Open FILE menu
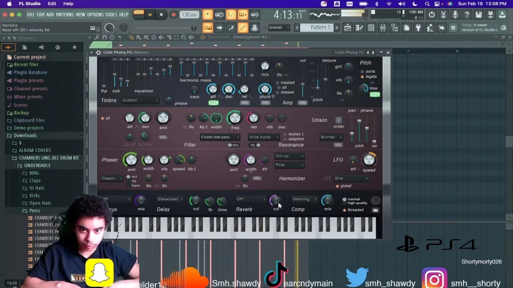This screenshot has width=513, height=288. [31, 15]
